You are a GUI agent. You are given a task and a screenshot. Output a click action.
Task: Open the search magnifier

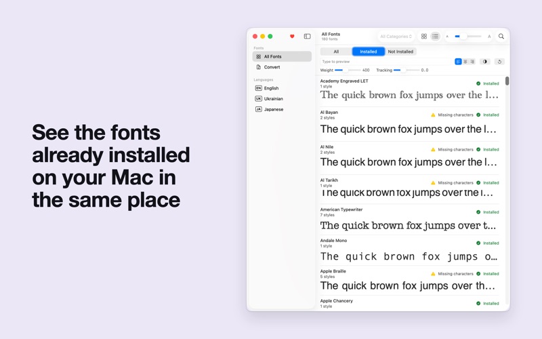pos(501,37)
